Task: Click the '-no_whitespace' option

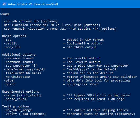Action: pos(17,77)
